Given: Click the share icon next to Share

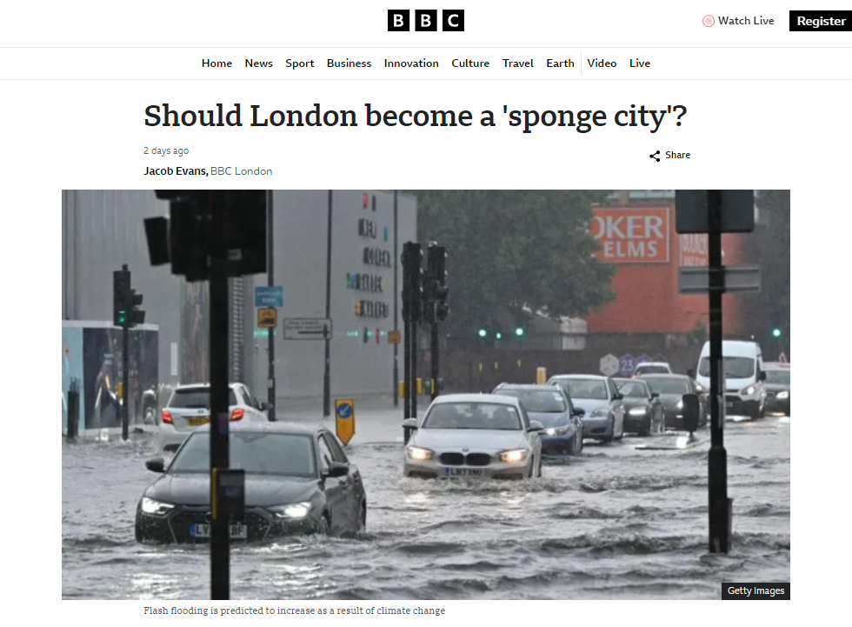Looking at the screenshot, I should pyautogui.click(x=655, y=156).
